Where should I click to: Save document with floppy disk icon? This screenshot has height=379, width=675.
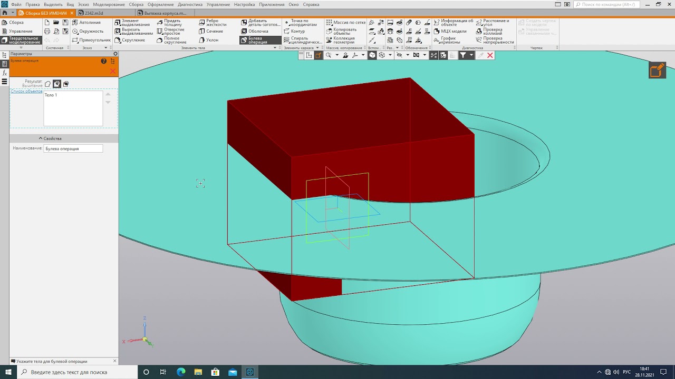65,23
